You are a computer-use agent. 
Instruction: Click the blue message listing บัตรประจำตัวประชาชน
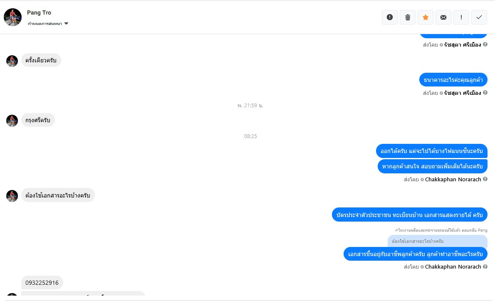[409, 215]
